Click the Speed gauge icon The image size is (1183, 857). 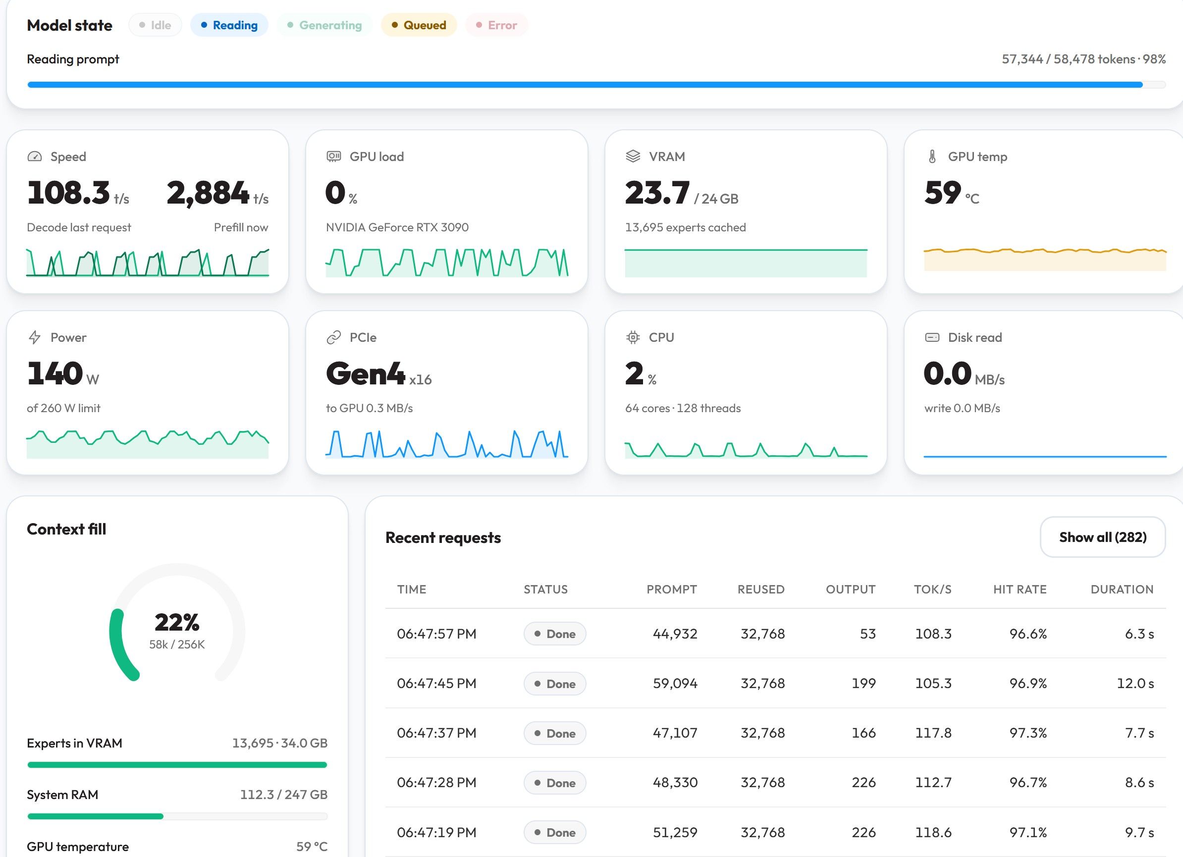34,157
